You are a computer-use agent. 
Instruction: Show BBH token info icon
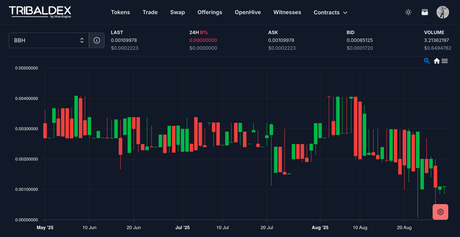96,41
